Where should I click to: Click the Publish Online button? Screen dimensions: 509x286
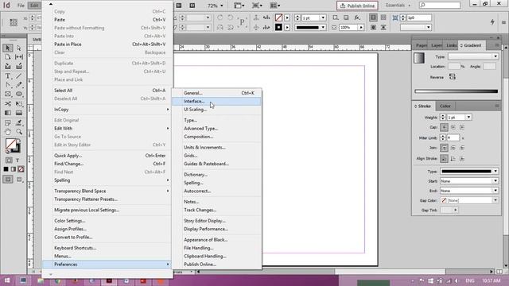pyautogui.click(x=357, y=6)
